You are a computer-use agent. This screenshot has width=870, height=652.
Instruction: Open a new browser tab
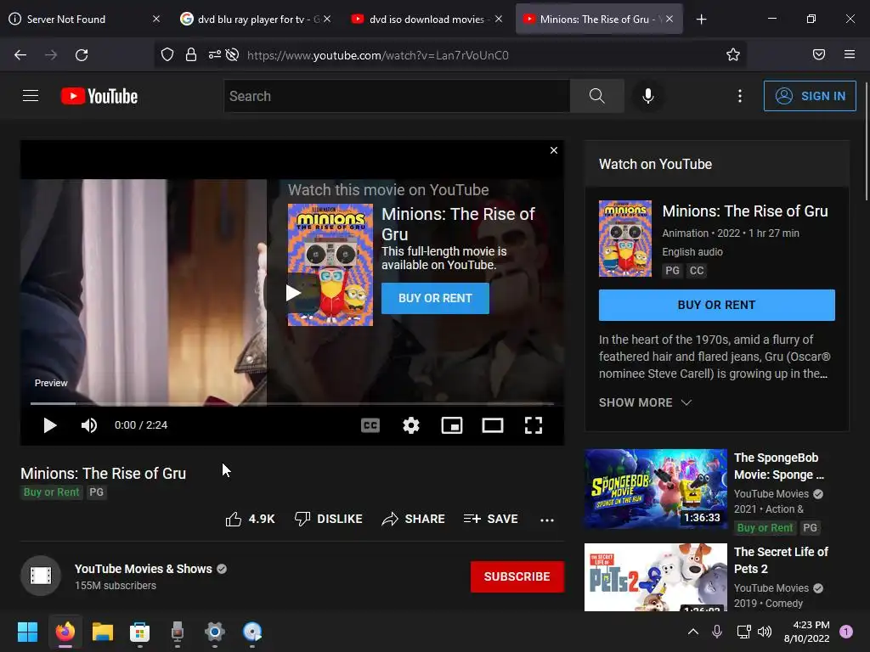pos(701,20)
